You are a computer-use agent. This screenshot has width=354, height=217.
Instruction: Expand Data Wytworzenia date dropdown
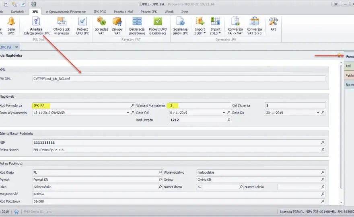(x=128, y=113)
